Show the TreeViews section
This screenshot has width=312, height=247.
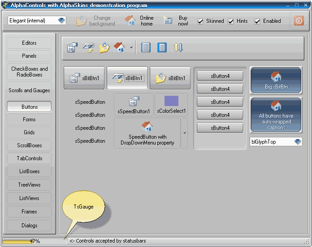point(29,185)
